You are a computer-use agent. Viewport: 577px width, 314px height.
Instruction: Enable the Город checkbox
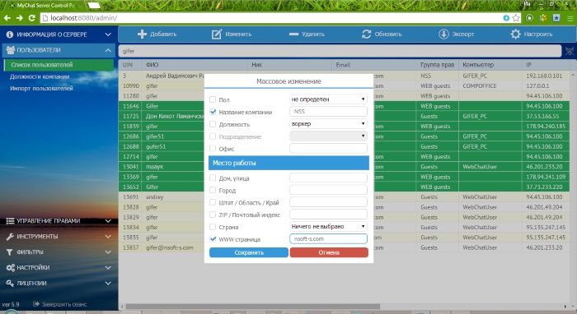point(213,190)
